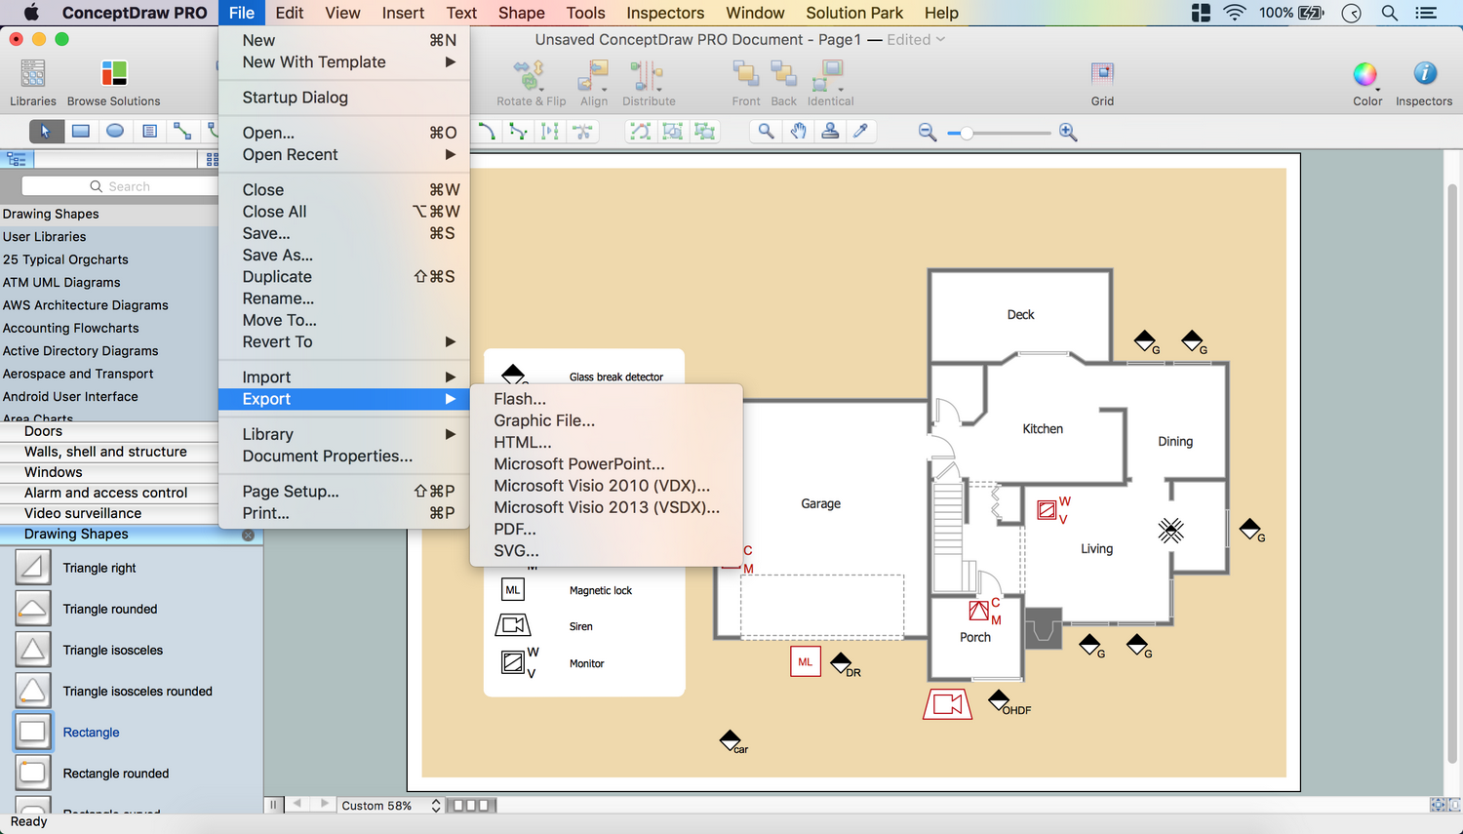Viewport: 1463px width, 834px height.
Task: Open the Alarm and access control library
Action: tap(105, 493)
